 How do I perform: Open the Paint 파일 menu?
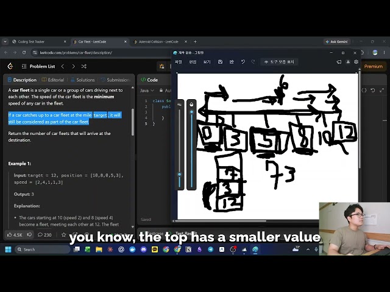(x=179, y=62)
